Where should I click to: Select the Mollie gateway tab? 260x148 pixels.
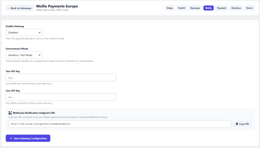(x=208, y=8)
